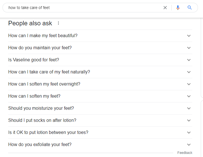Open "How do you maintain your feet?" question text

tap(40, 48)
